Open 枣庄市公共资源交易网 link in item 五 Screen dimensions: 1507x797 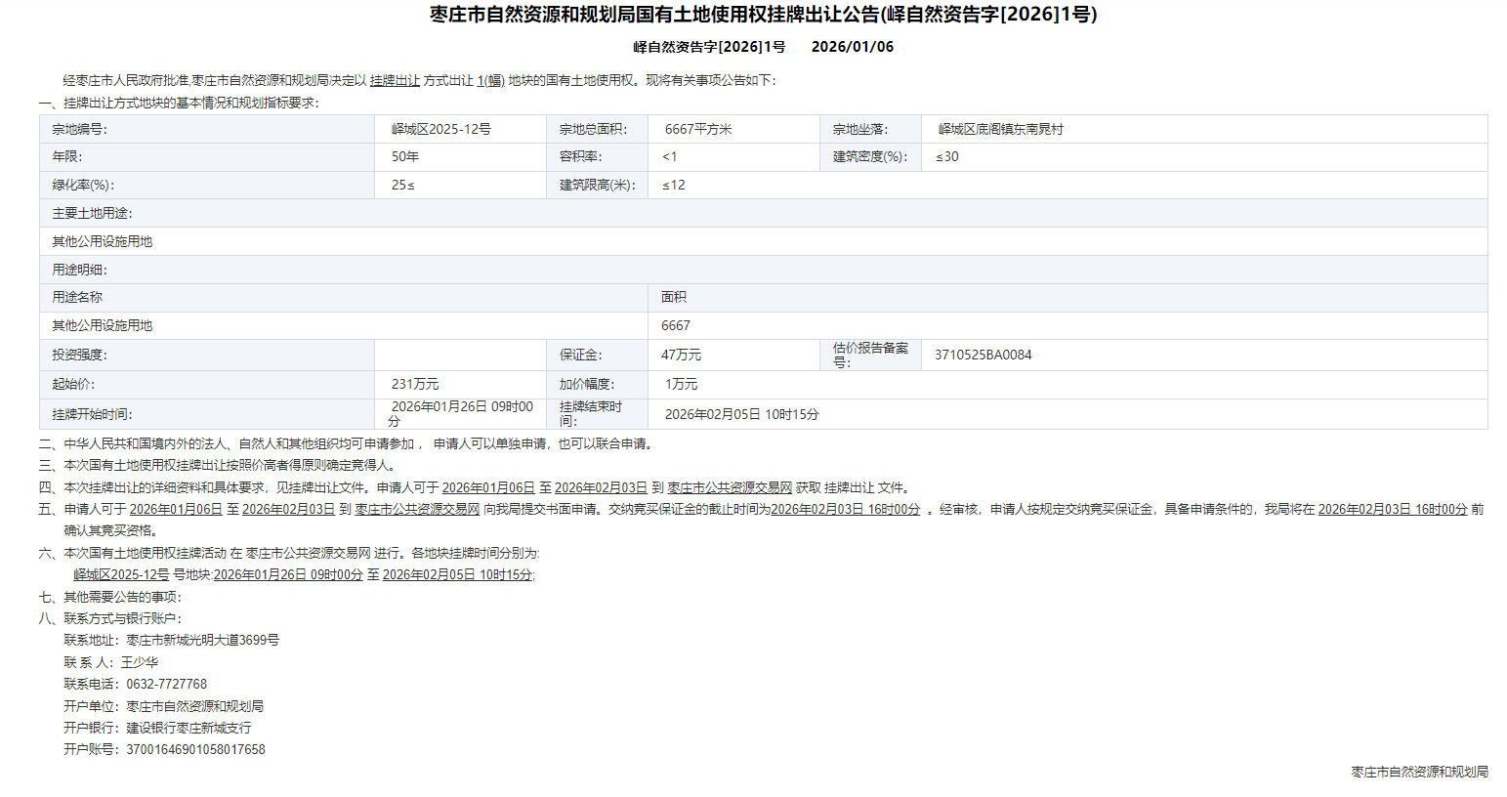coord(417,509)
